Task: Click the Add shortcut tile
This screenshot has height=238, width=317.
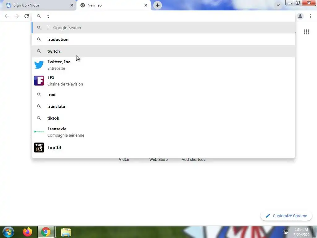Action: click(x=193, y=160)
